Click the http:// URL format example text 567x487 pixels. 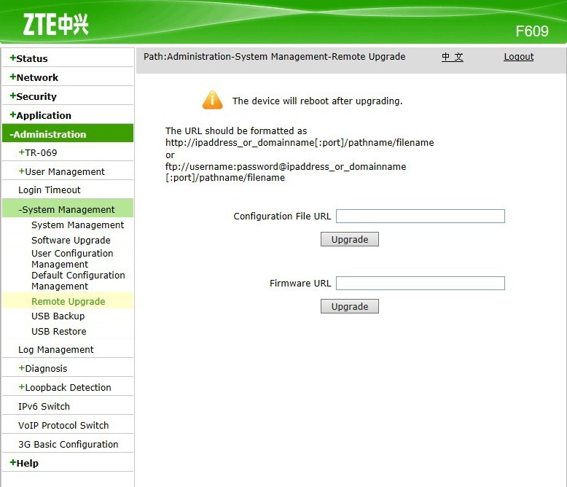[x=300, y=143]
